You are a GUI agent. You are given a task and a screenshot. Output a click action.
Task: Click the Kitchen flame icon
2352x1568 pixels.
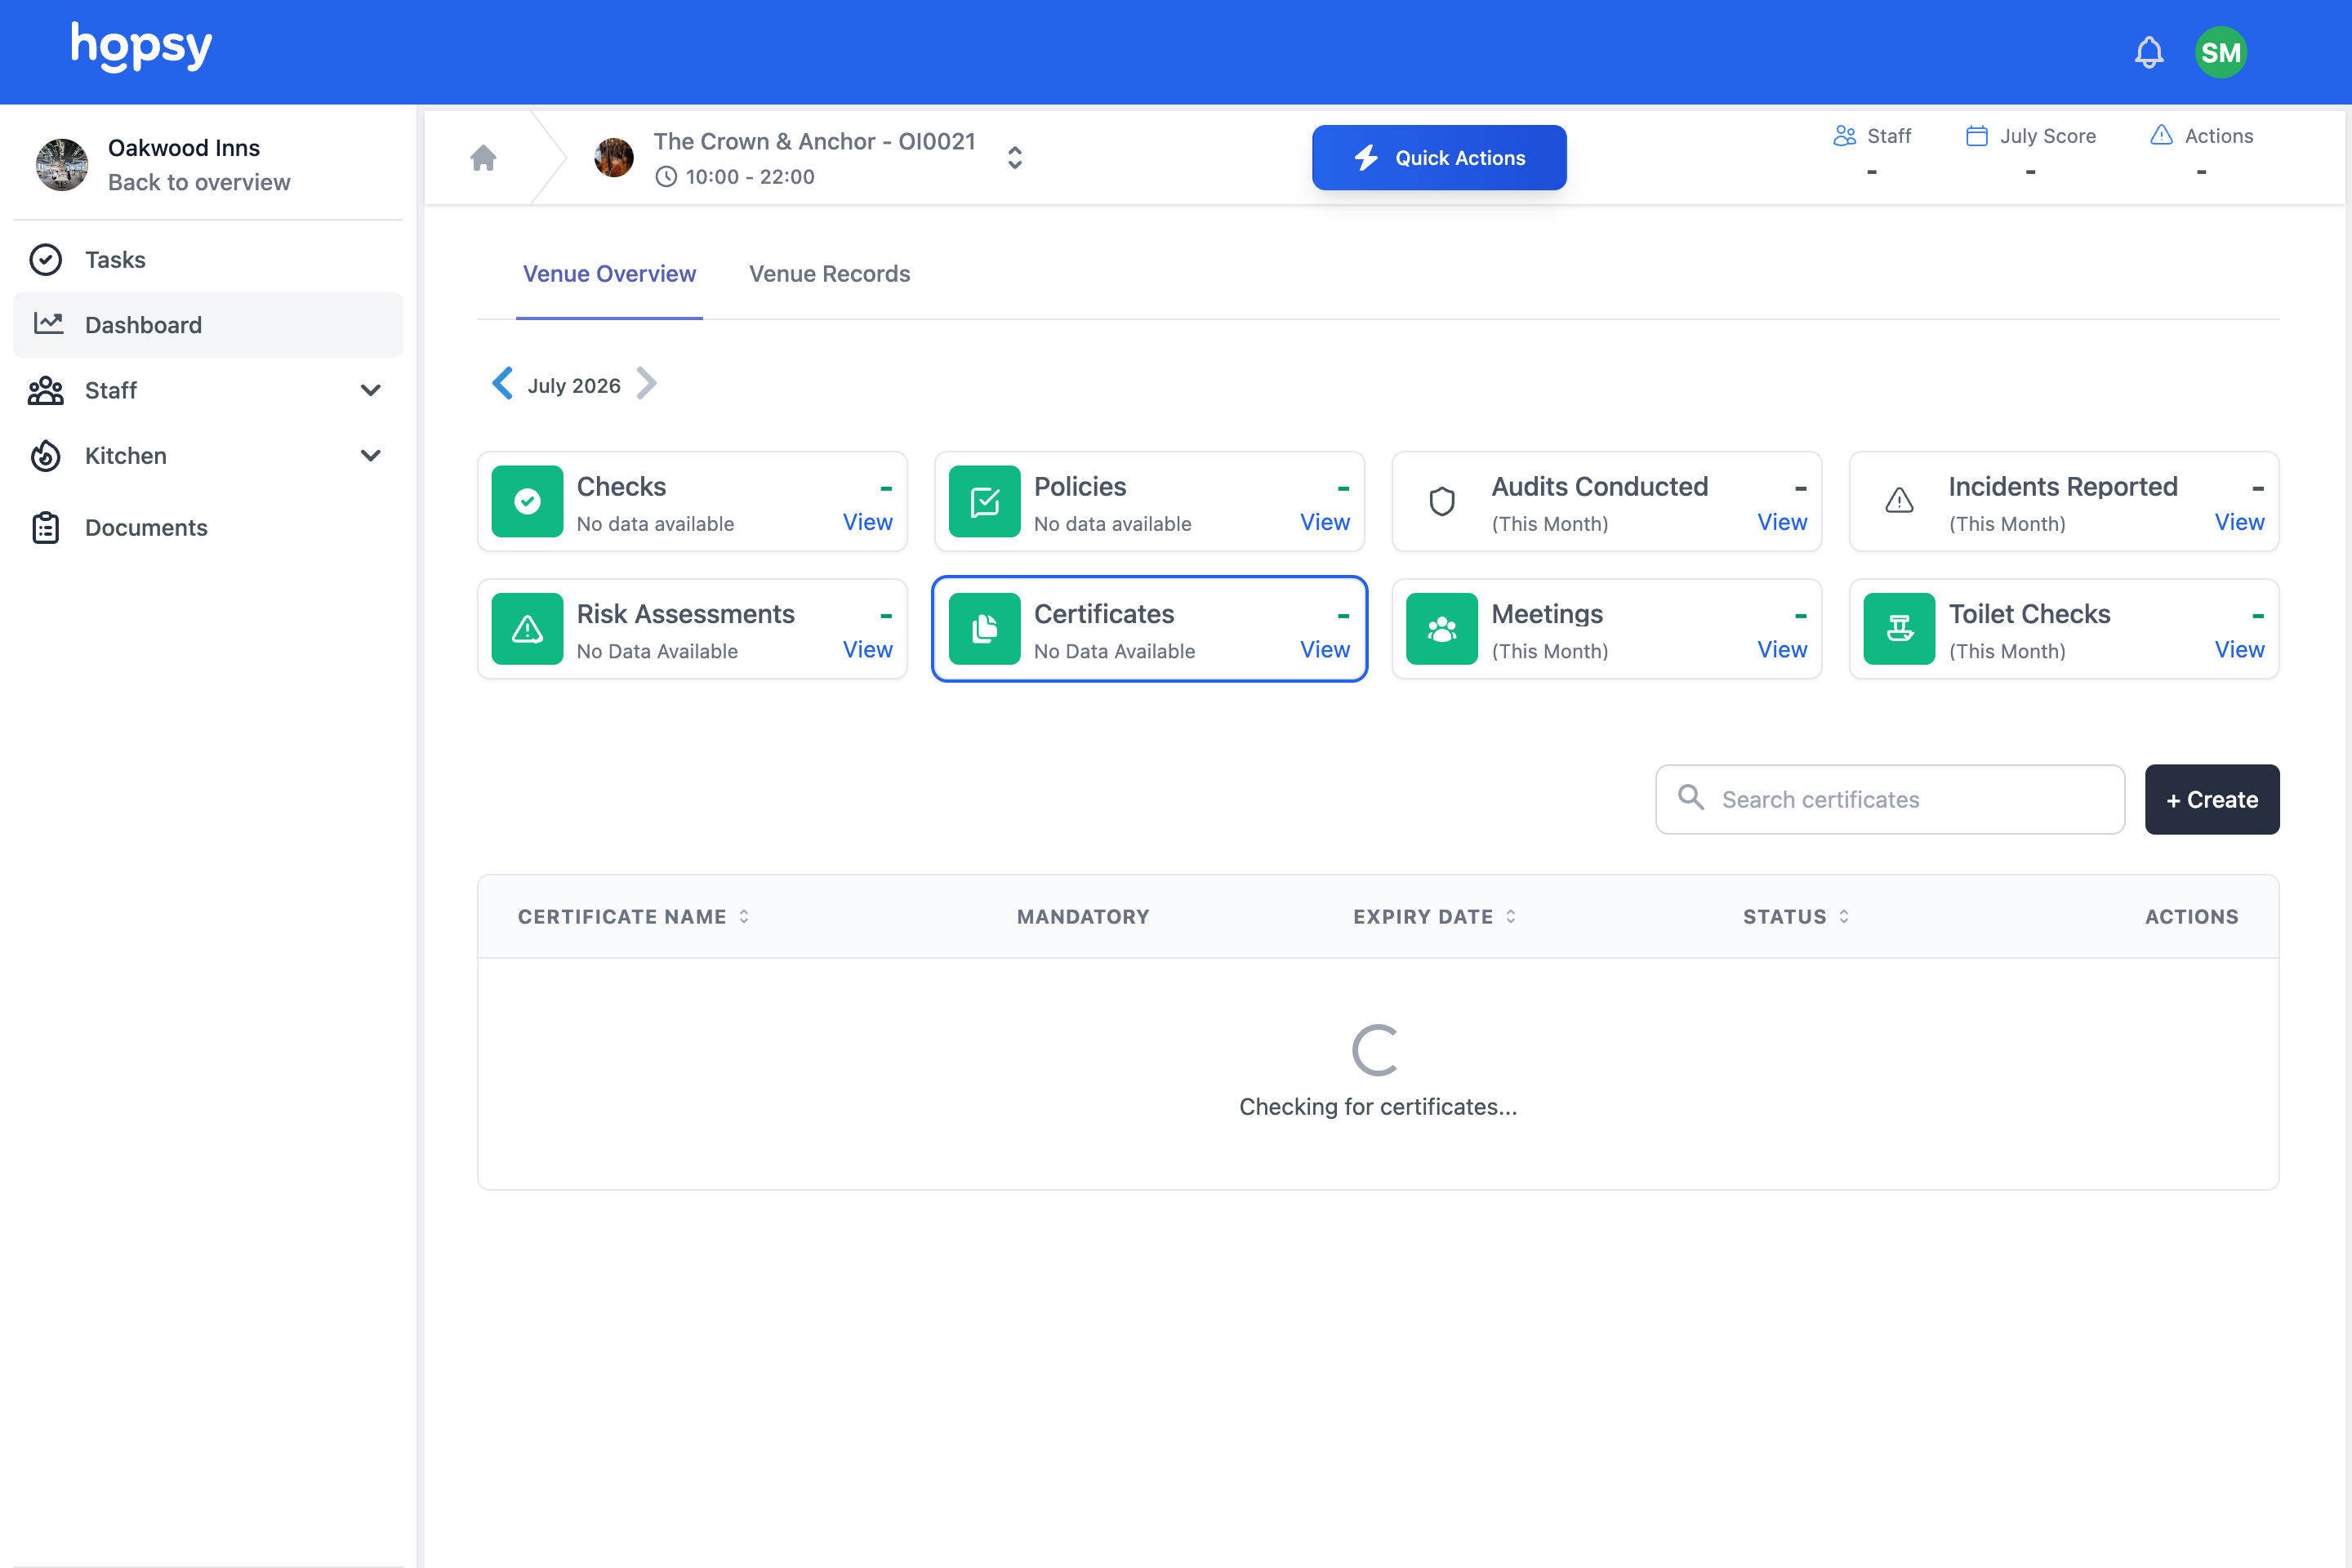(46, 455)
